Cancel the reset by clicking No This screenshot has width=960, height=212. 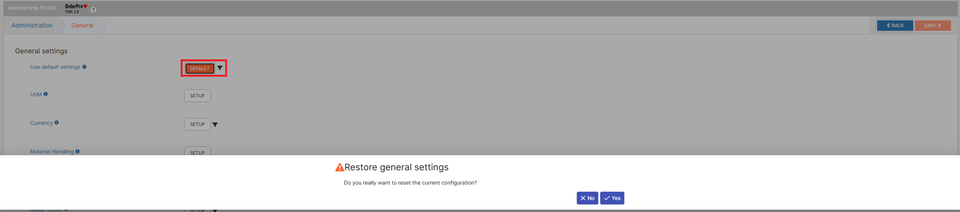[587, 198]
